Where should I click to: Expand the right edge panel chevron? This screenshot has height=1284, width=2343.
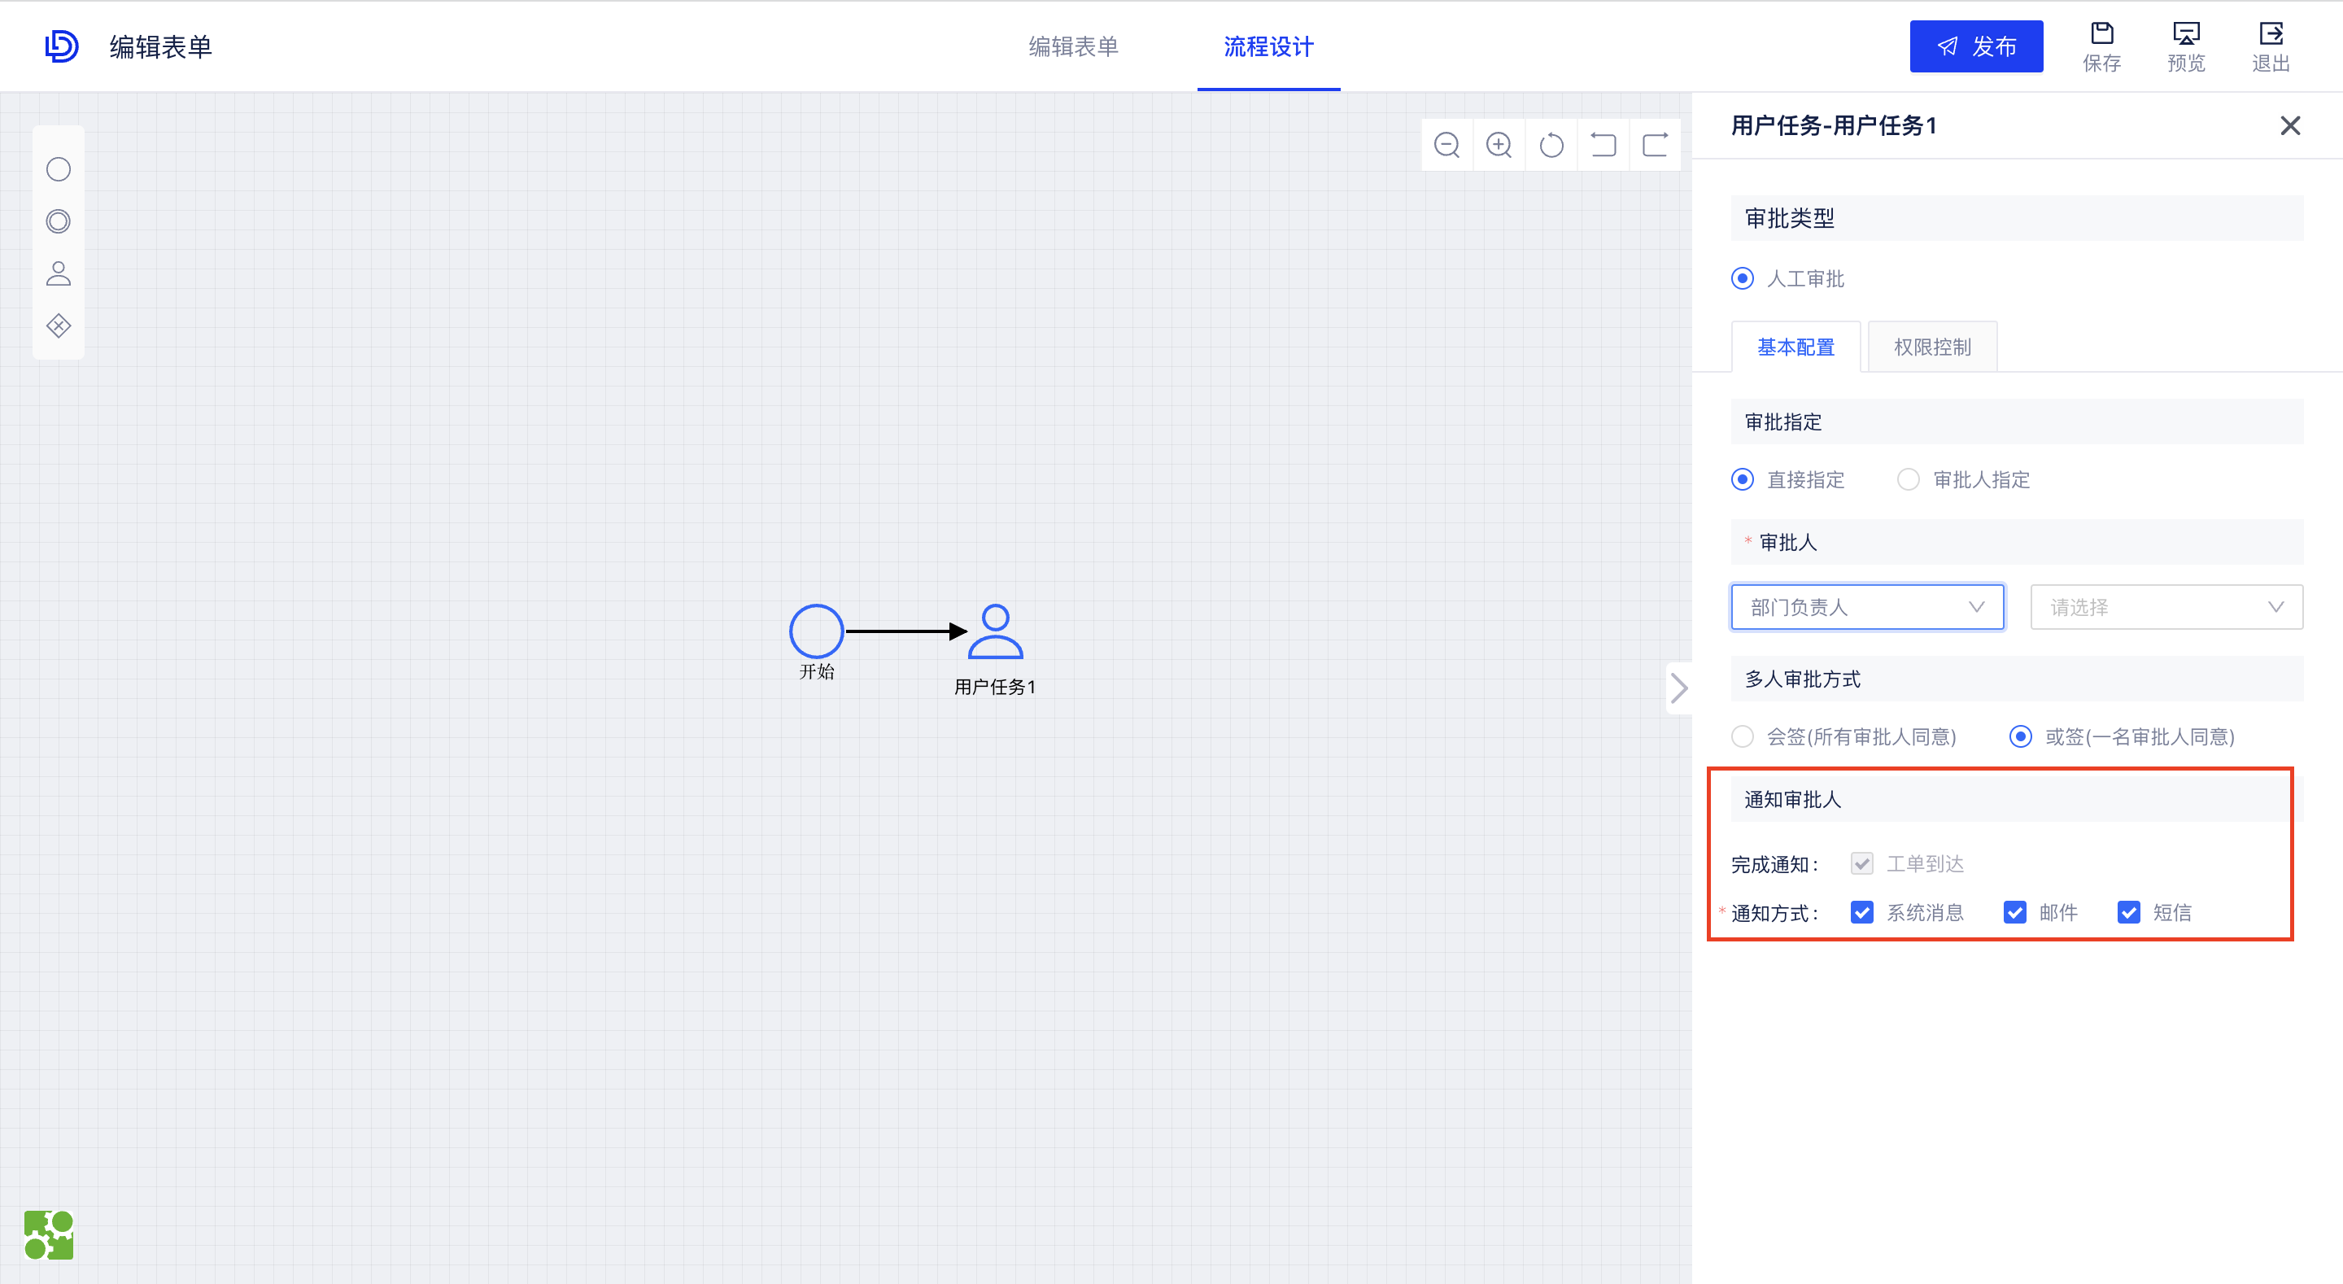coord(1679,689)
